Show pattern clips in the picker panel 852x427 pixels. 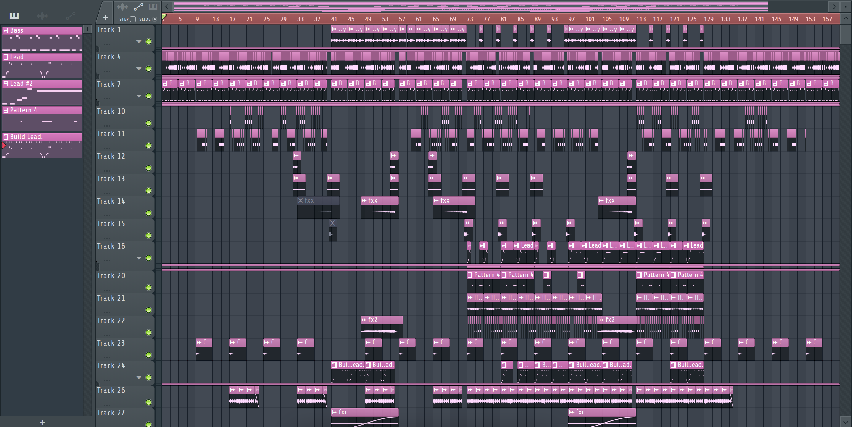[x=14, y=16]
